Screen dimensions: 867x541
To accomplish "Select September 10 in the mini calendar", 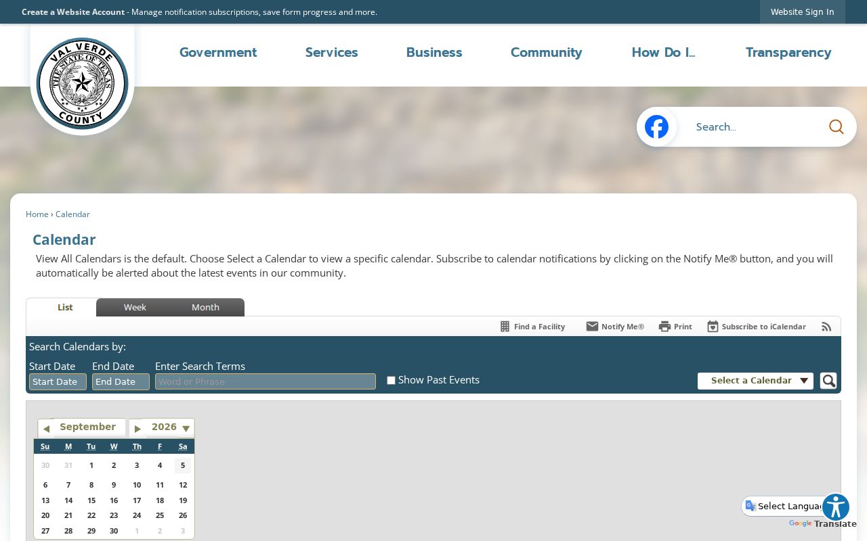I will tap(137, 485).
